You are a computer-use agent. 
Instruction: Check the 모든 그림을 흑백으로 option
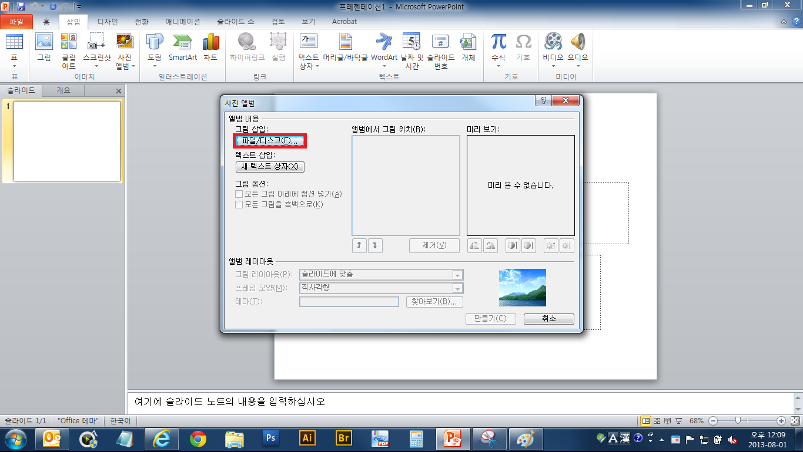239,205
